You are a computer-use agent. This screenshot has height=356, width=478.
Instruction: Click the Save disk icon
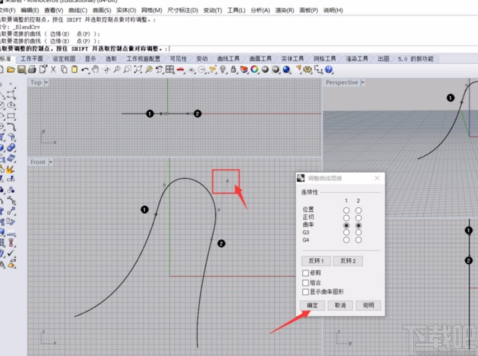click(21, 69)
